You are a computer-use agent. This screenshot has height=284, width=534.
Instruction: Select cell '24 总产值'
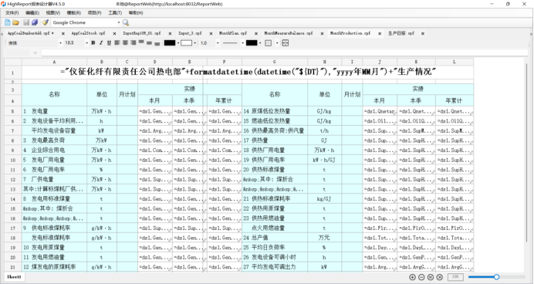pos(275,238)
